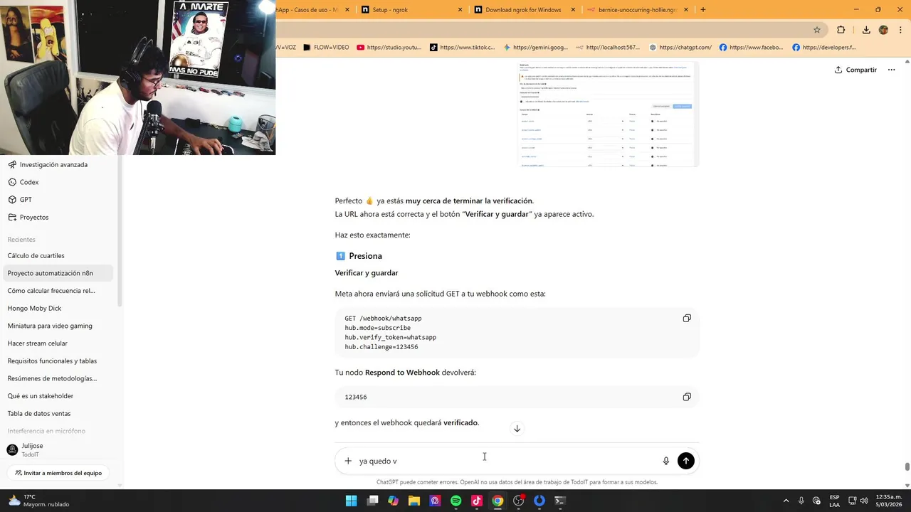911x512 pixels.
Task: Close the bernice-unoccurring-hollie tab
Action: 686,10
